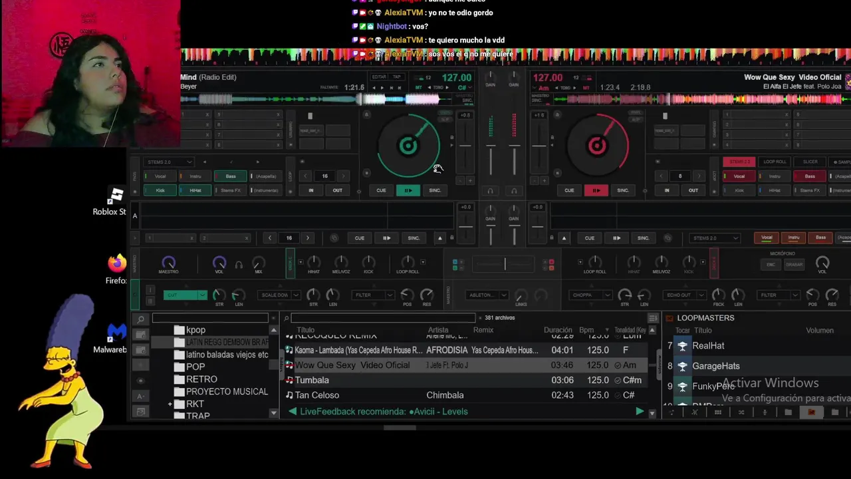
Task: Sort tracks by the Artista column
Action: click(x=438, y=330)
